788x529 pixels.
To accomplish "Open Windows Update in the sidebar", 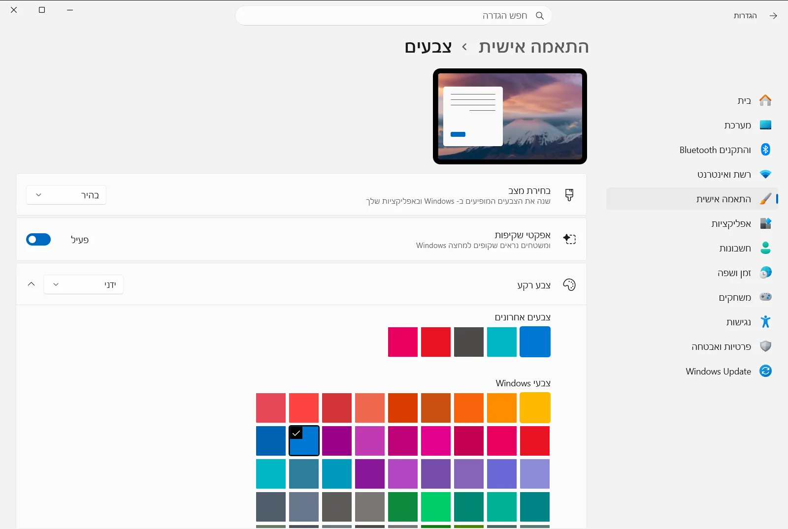I will pos(692,371).
